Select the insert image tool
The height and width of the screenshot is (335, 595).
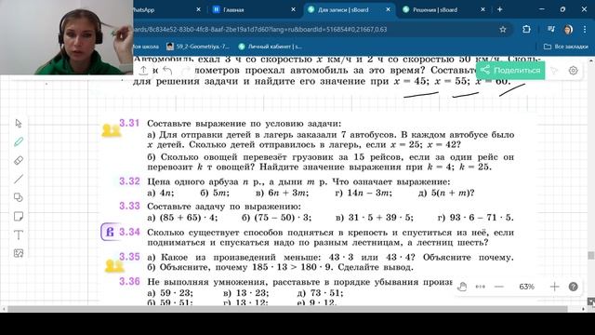coord(19,253)
